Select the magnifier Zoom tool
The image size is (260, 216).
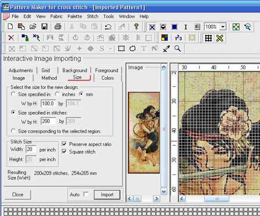coord(177,49)
